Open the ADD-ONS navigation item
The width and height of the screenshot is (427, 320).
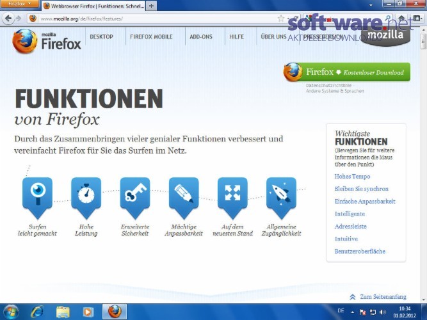pyautogui.click(x=201, y=36)
